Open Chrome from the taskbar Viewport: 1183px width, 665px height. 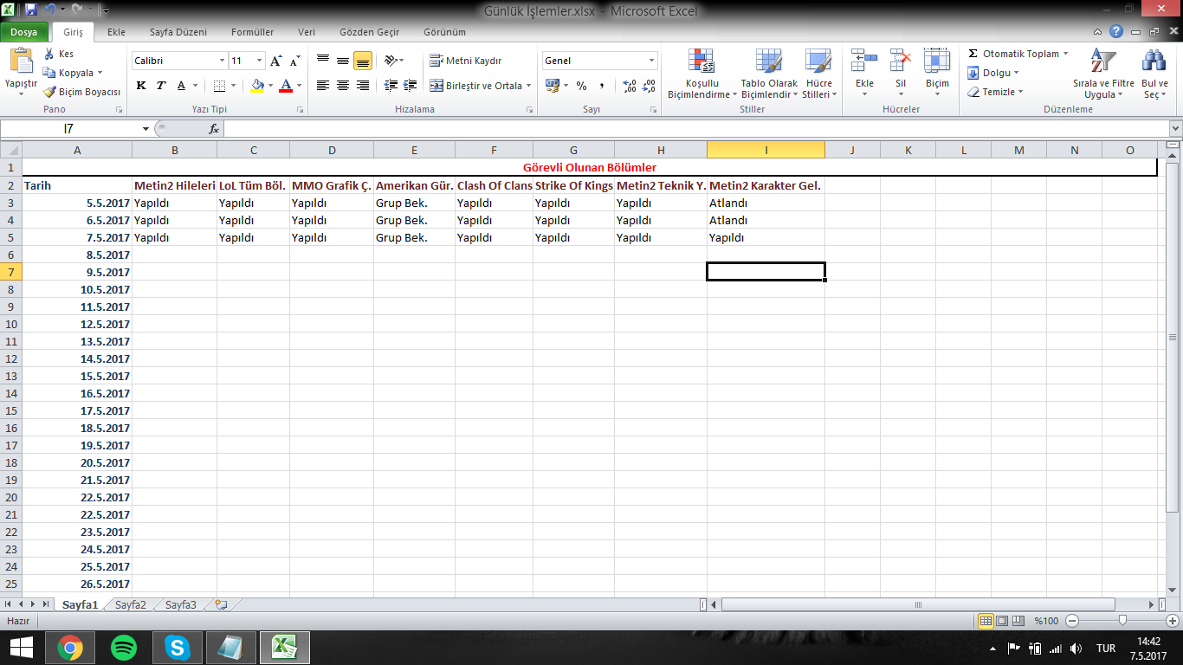pos(70,647)
